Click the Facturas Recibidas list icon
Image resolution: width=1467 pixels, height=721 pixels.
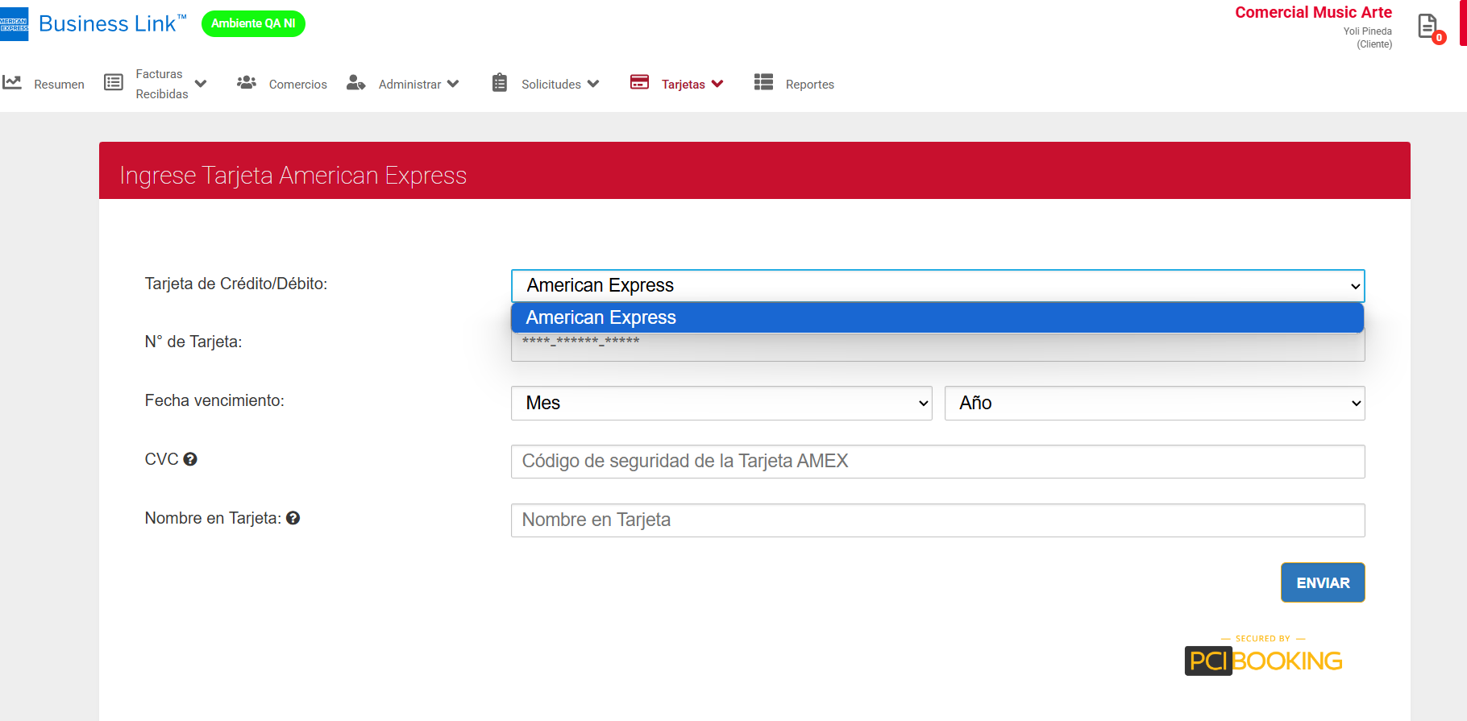pos(114,83)
